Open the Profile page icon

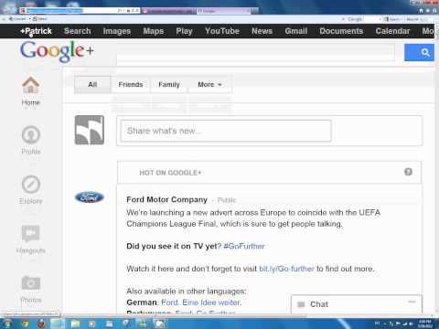click(31, 134)
